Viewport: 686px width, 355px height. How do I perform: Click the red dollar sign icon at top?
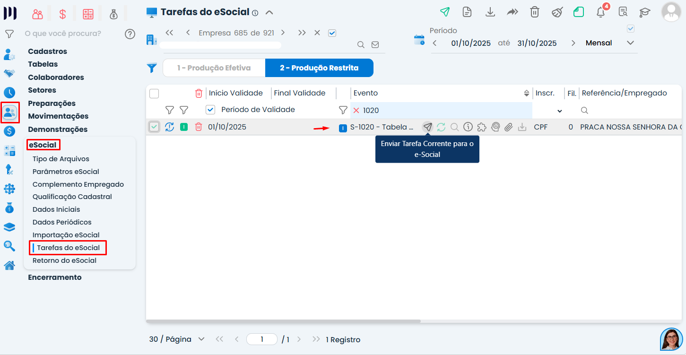click(62, 14)
